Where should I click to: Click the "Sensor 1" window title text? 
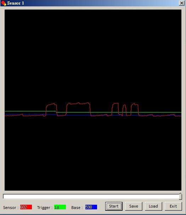point(16,3)
